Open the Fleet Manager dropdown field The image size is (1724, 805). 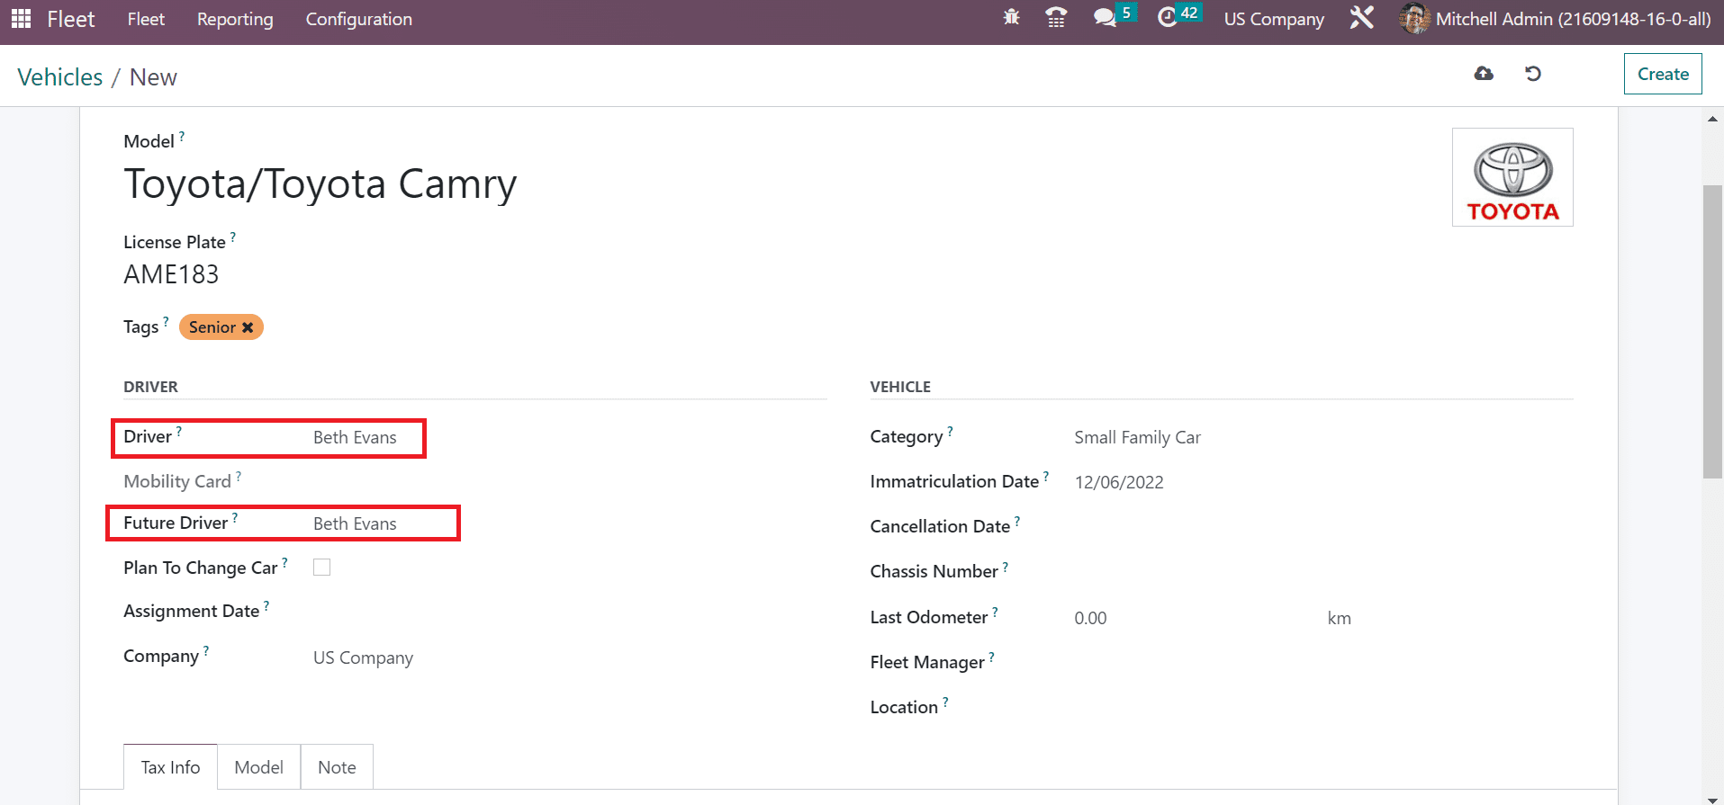click(1323, 663)
